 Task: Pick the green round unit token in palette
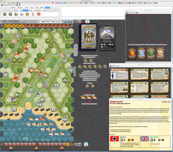coord(5,14)
